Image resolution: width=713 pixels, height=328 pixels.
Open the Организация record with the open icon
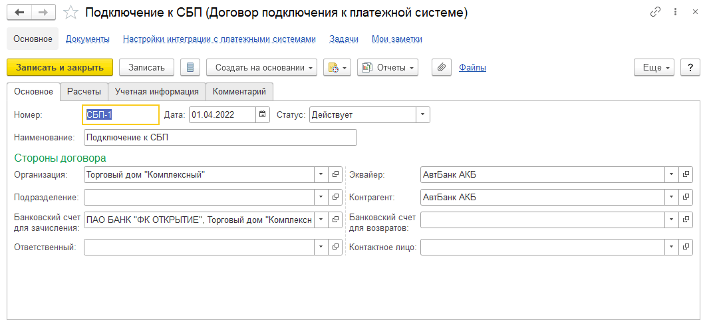(336, 174)
